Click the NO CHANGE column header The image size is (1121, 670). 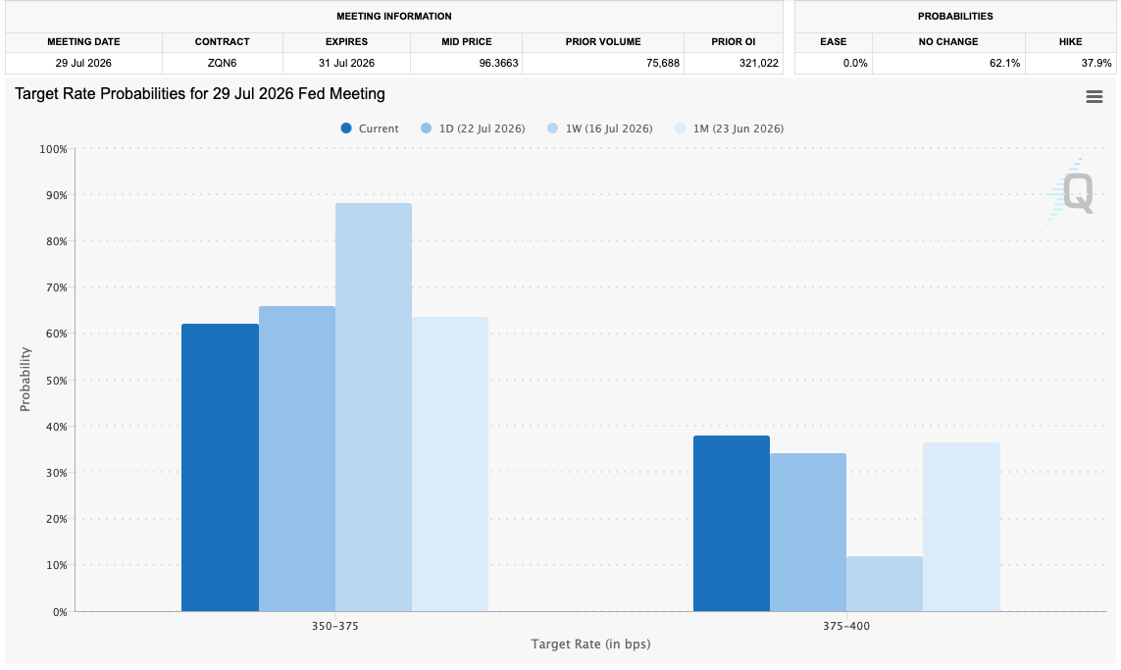948,41
